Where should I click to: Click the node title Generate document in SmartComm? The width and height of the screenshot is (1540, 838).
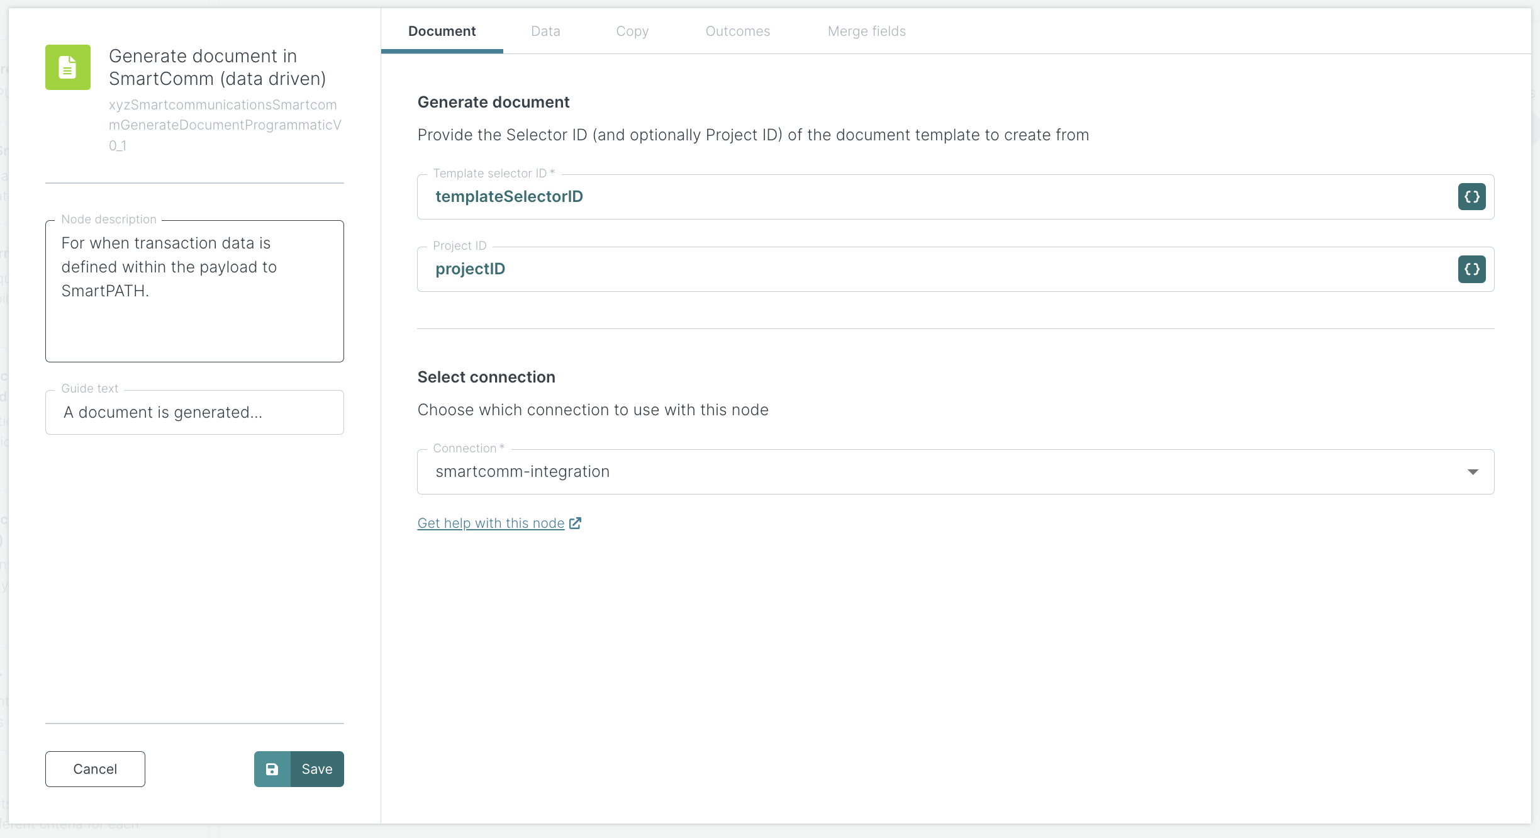click(218, 67)
